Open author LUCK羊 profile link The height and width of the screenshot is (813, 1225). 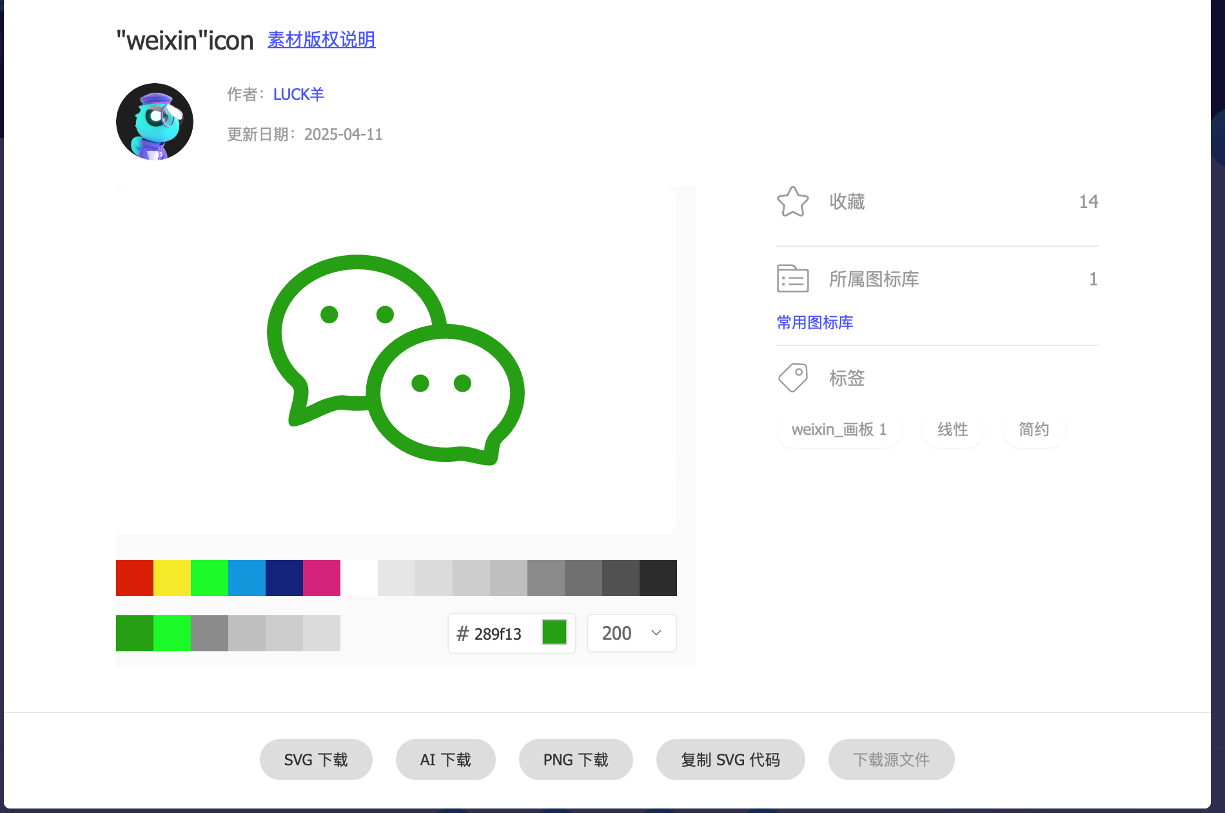tap(299, 95)
